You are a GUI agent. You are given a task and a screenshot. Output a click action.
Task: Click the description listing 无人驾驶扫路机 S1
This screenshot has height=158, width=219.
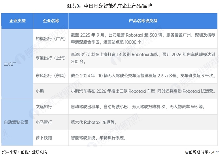(143, 107)
